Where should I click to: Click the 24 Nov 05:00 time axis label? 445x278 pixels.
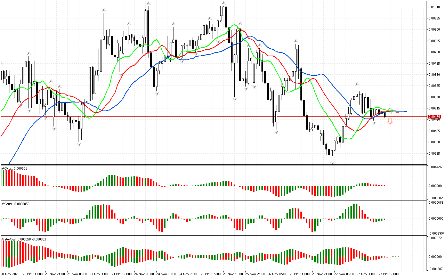point(145,274)
